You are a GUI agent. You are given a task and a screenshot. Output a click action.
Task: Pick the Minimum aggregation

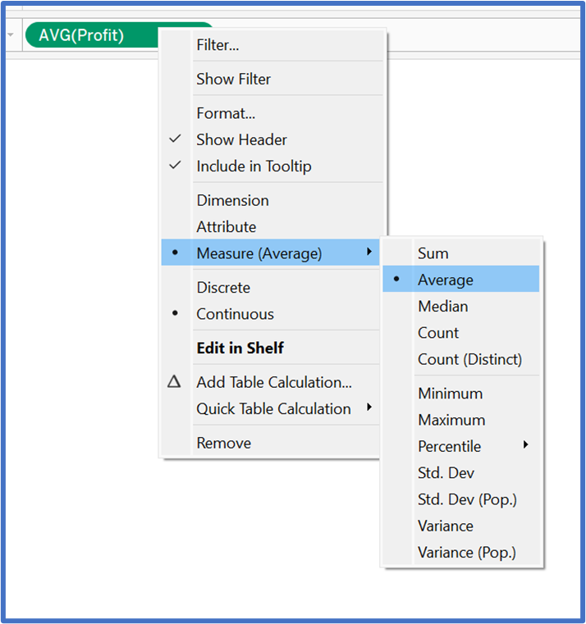(x=450, y=394)
